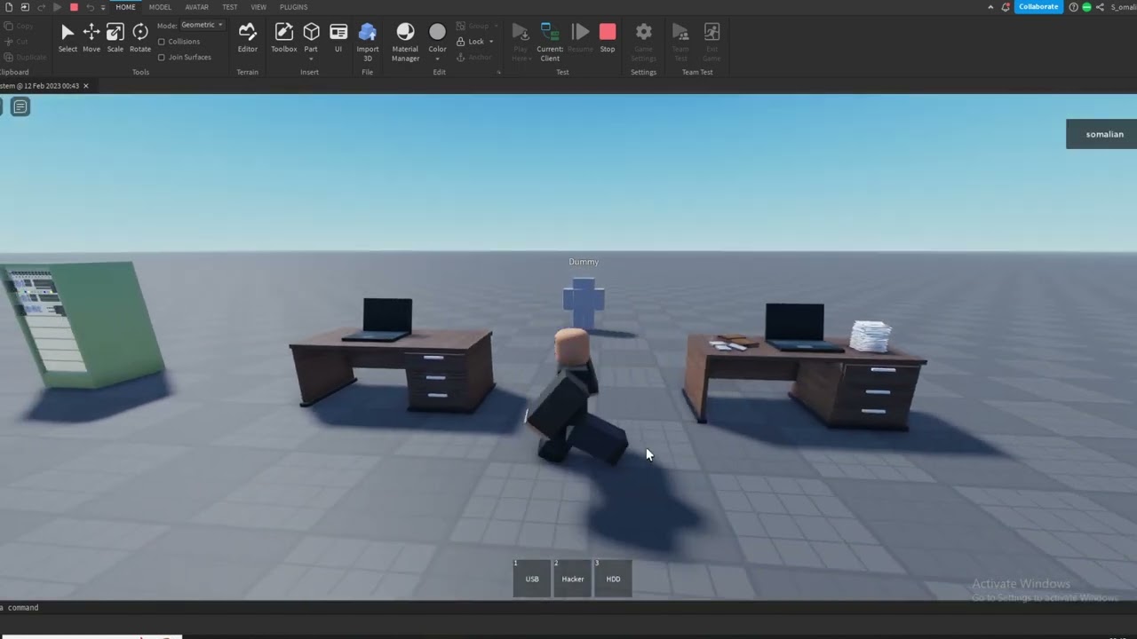Expand the Color dropdown arrow
The width and height of the screenshot is (1137, 639).
437,59
